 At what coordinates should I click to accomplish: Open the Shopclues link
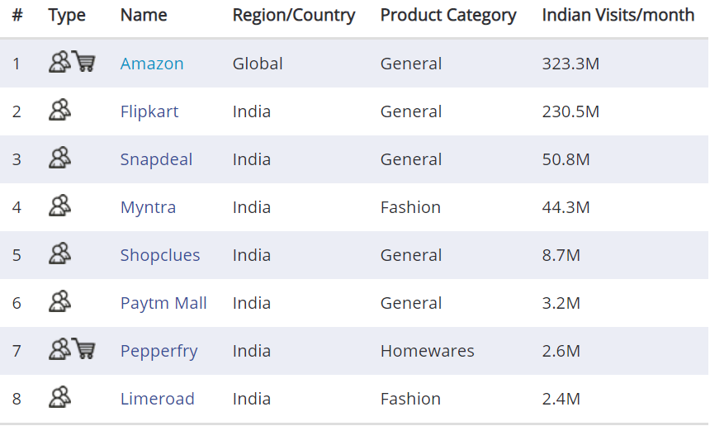click(160, 255)
